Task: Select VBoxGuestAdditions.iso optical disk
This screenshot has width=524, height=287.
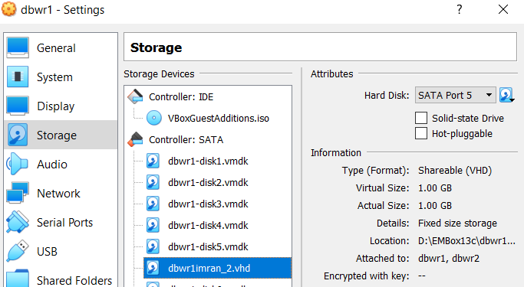Action: pyautogui.click(x=218, y=119)
